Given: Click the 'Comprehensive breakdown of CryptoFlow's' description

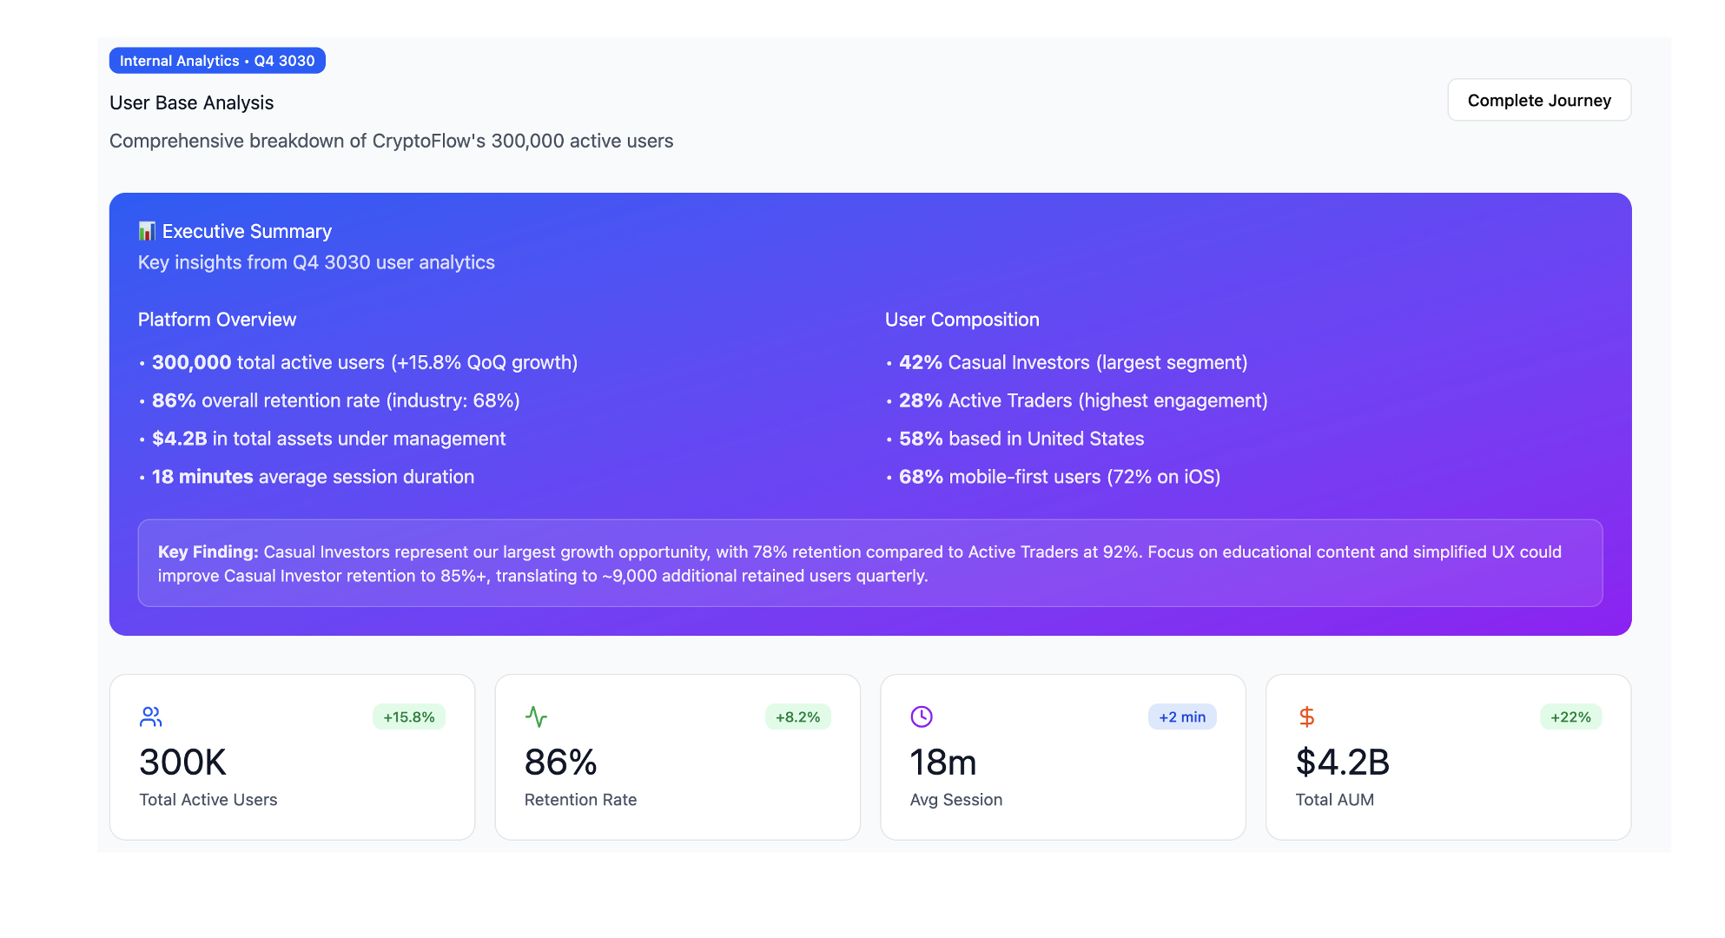Looking at the screenshot, I should [x=391, y=141].
